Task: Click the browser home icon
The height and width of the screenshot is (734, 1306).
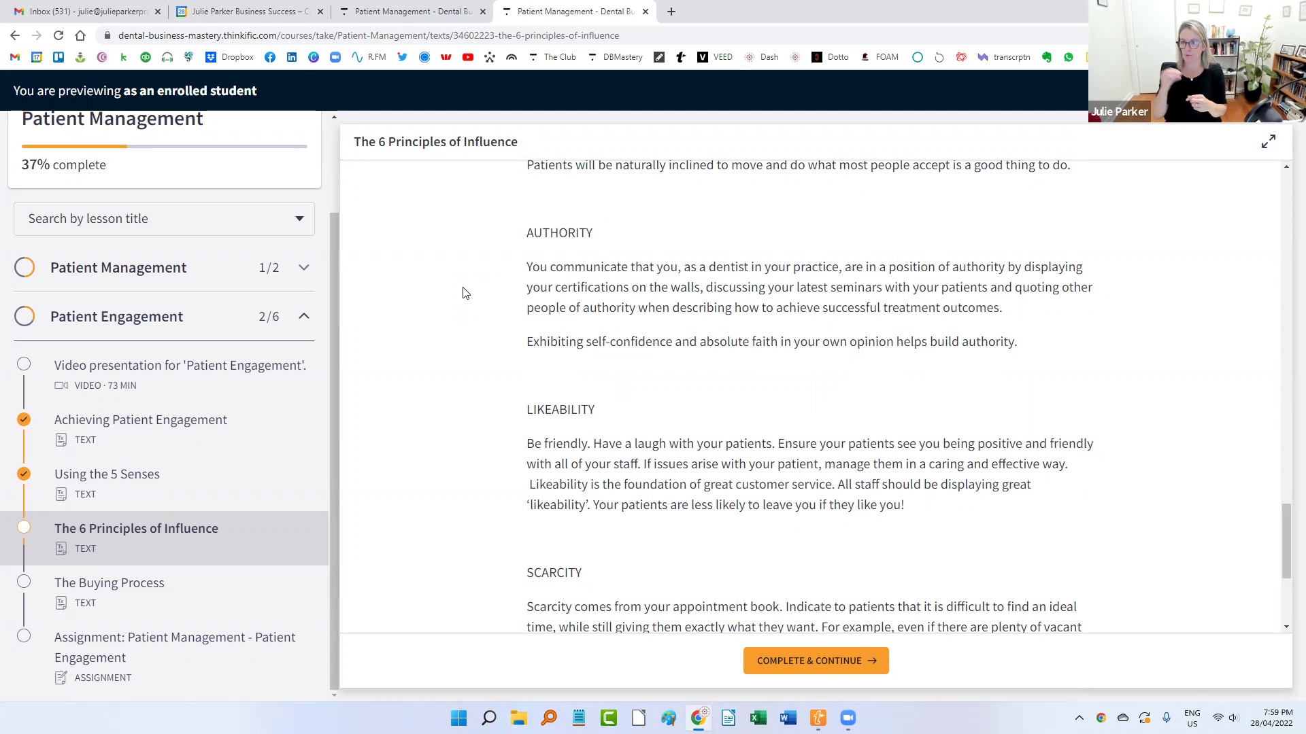Action: point(80,35)
